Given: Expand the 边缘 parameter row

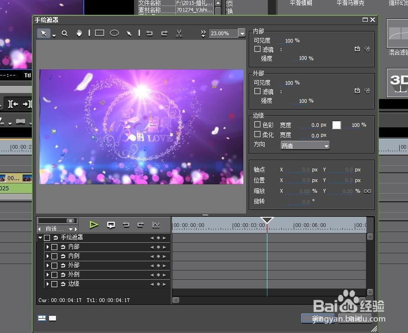Looking at the screenshot, I should (48, 284).
